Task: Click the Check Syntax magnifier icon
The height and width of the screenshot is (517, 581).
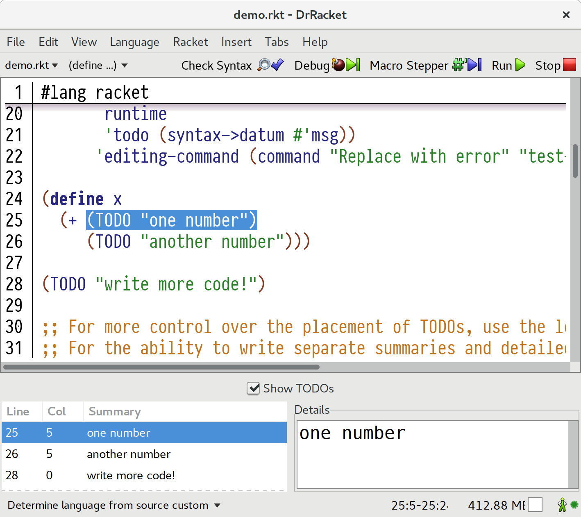Action: [x=265, y=65]
